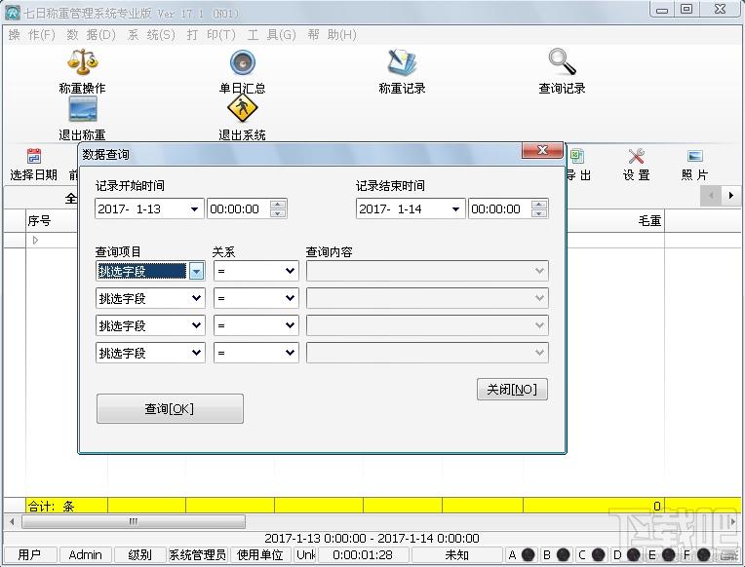Open the second 挑选字段 field dropdown
This screenshot has width=745, height=567.
[196, 298]
